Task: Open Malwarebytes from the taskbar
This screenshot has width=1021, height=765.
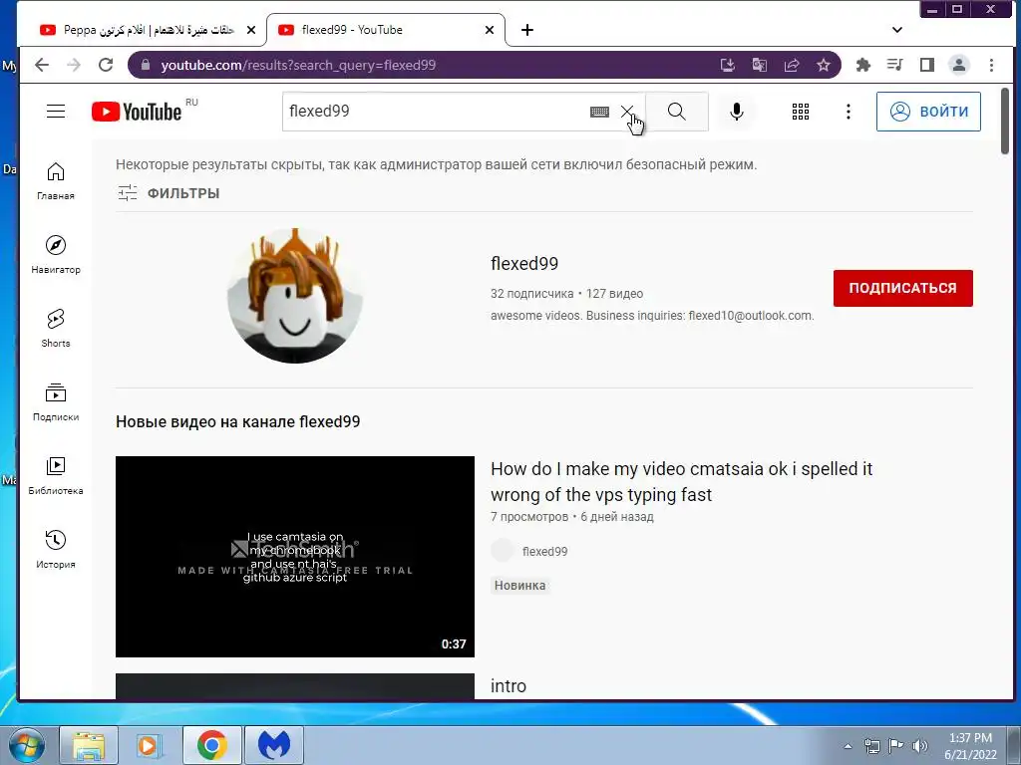Action: (274, 745)
